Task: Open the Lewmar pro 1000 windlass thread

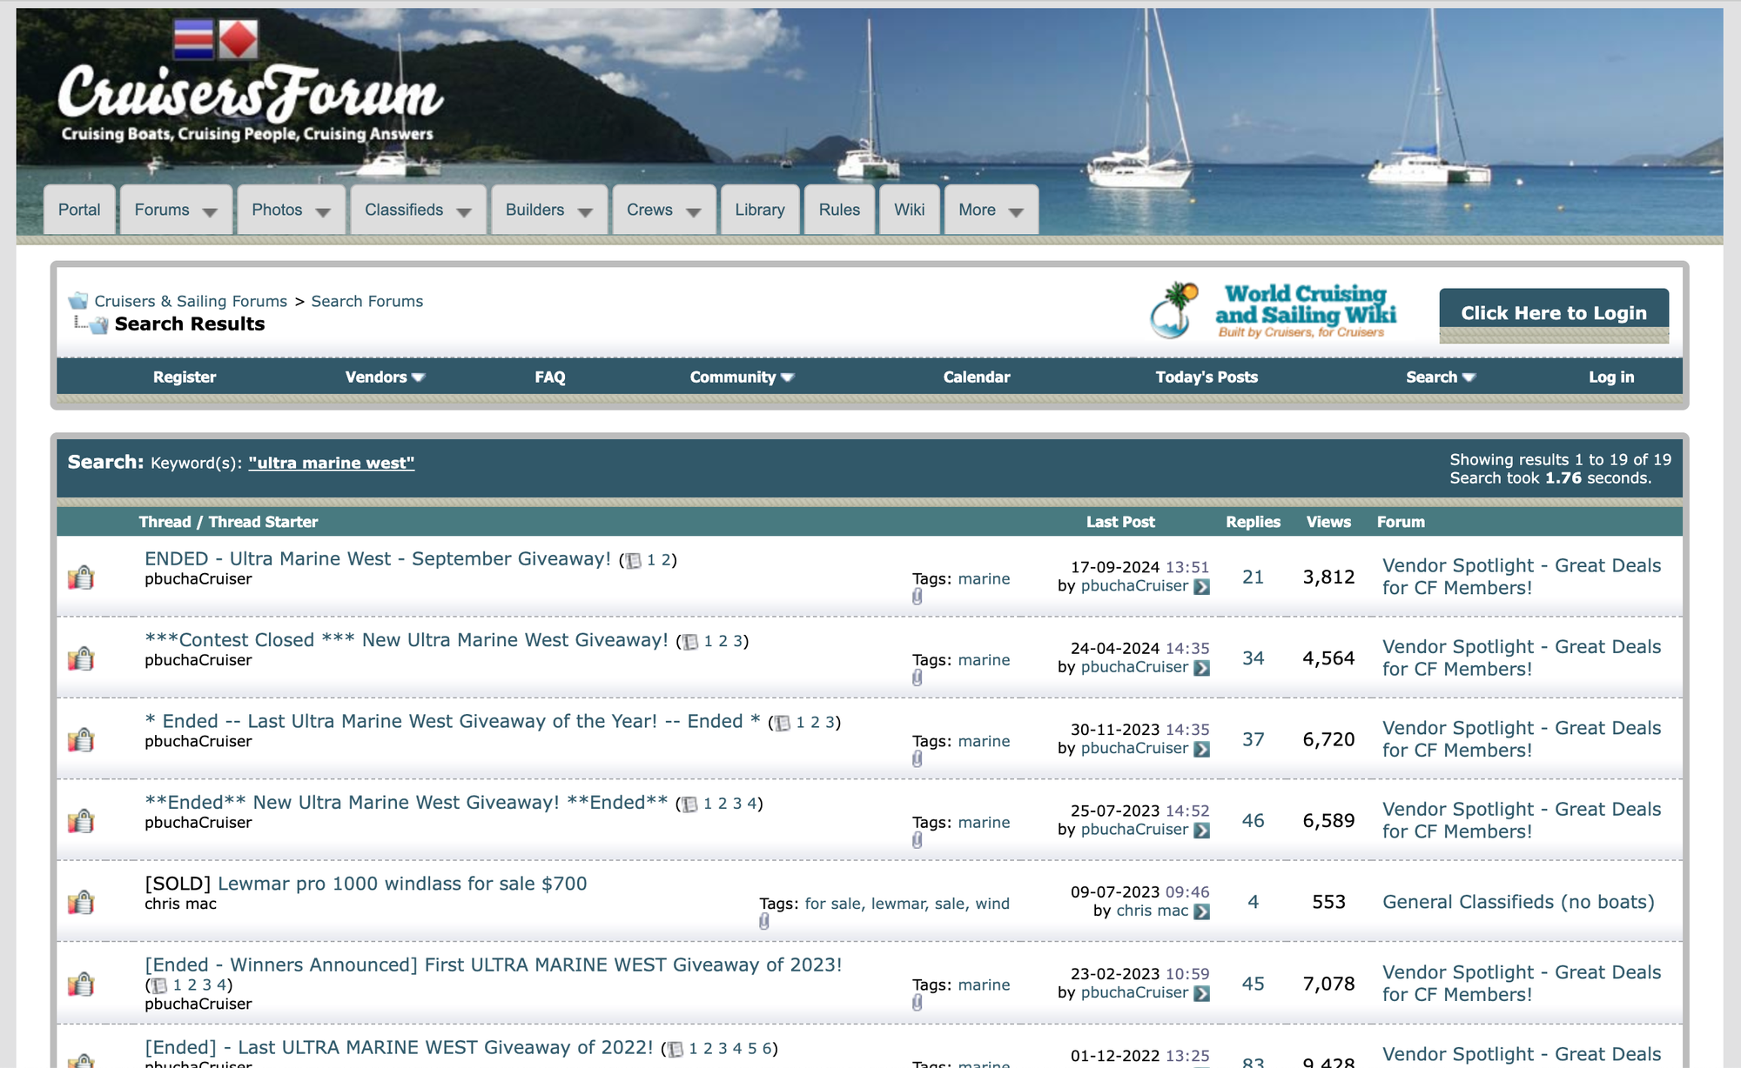Action: (401, 884)
